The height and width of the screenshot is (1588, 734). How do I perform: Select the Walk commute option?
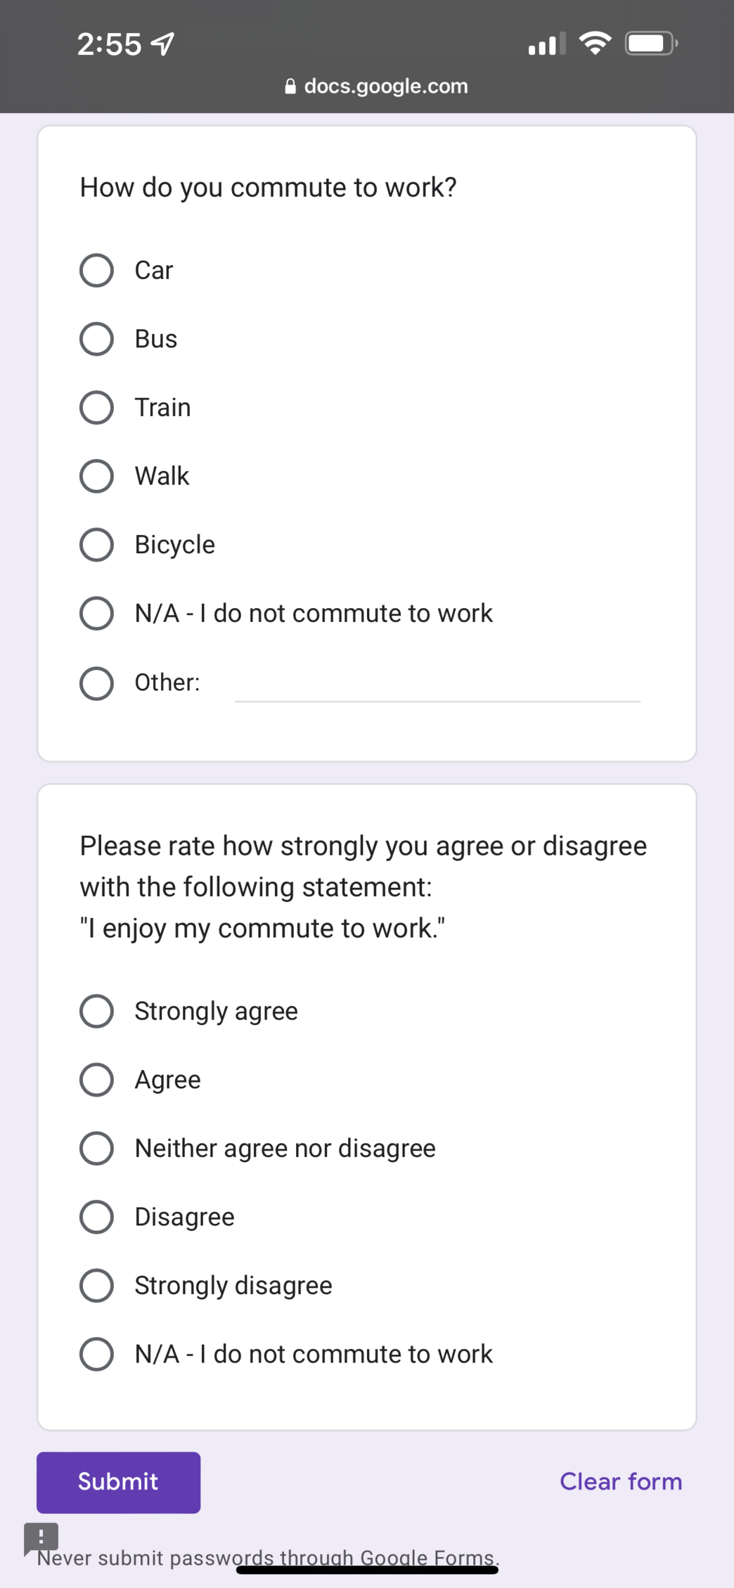pyautogui.click(x=96, y=475)
